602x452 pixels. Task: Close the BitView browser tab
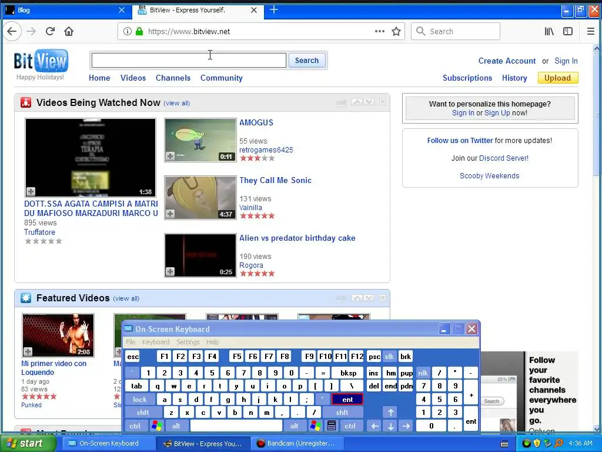(x=254, y=10)
